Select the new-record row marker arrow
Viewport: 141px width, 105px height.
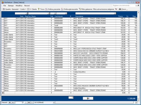point(3,93)
